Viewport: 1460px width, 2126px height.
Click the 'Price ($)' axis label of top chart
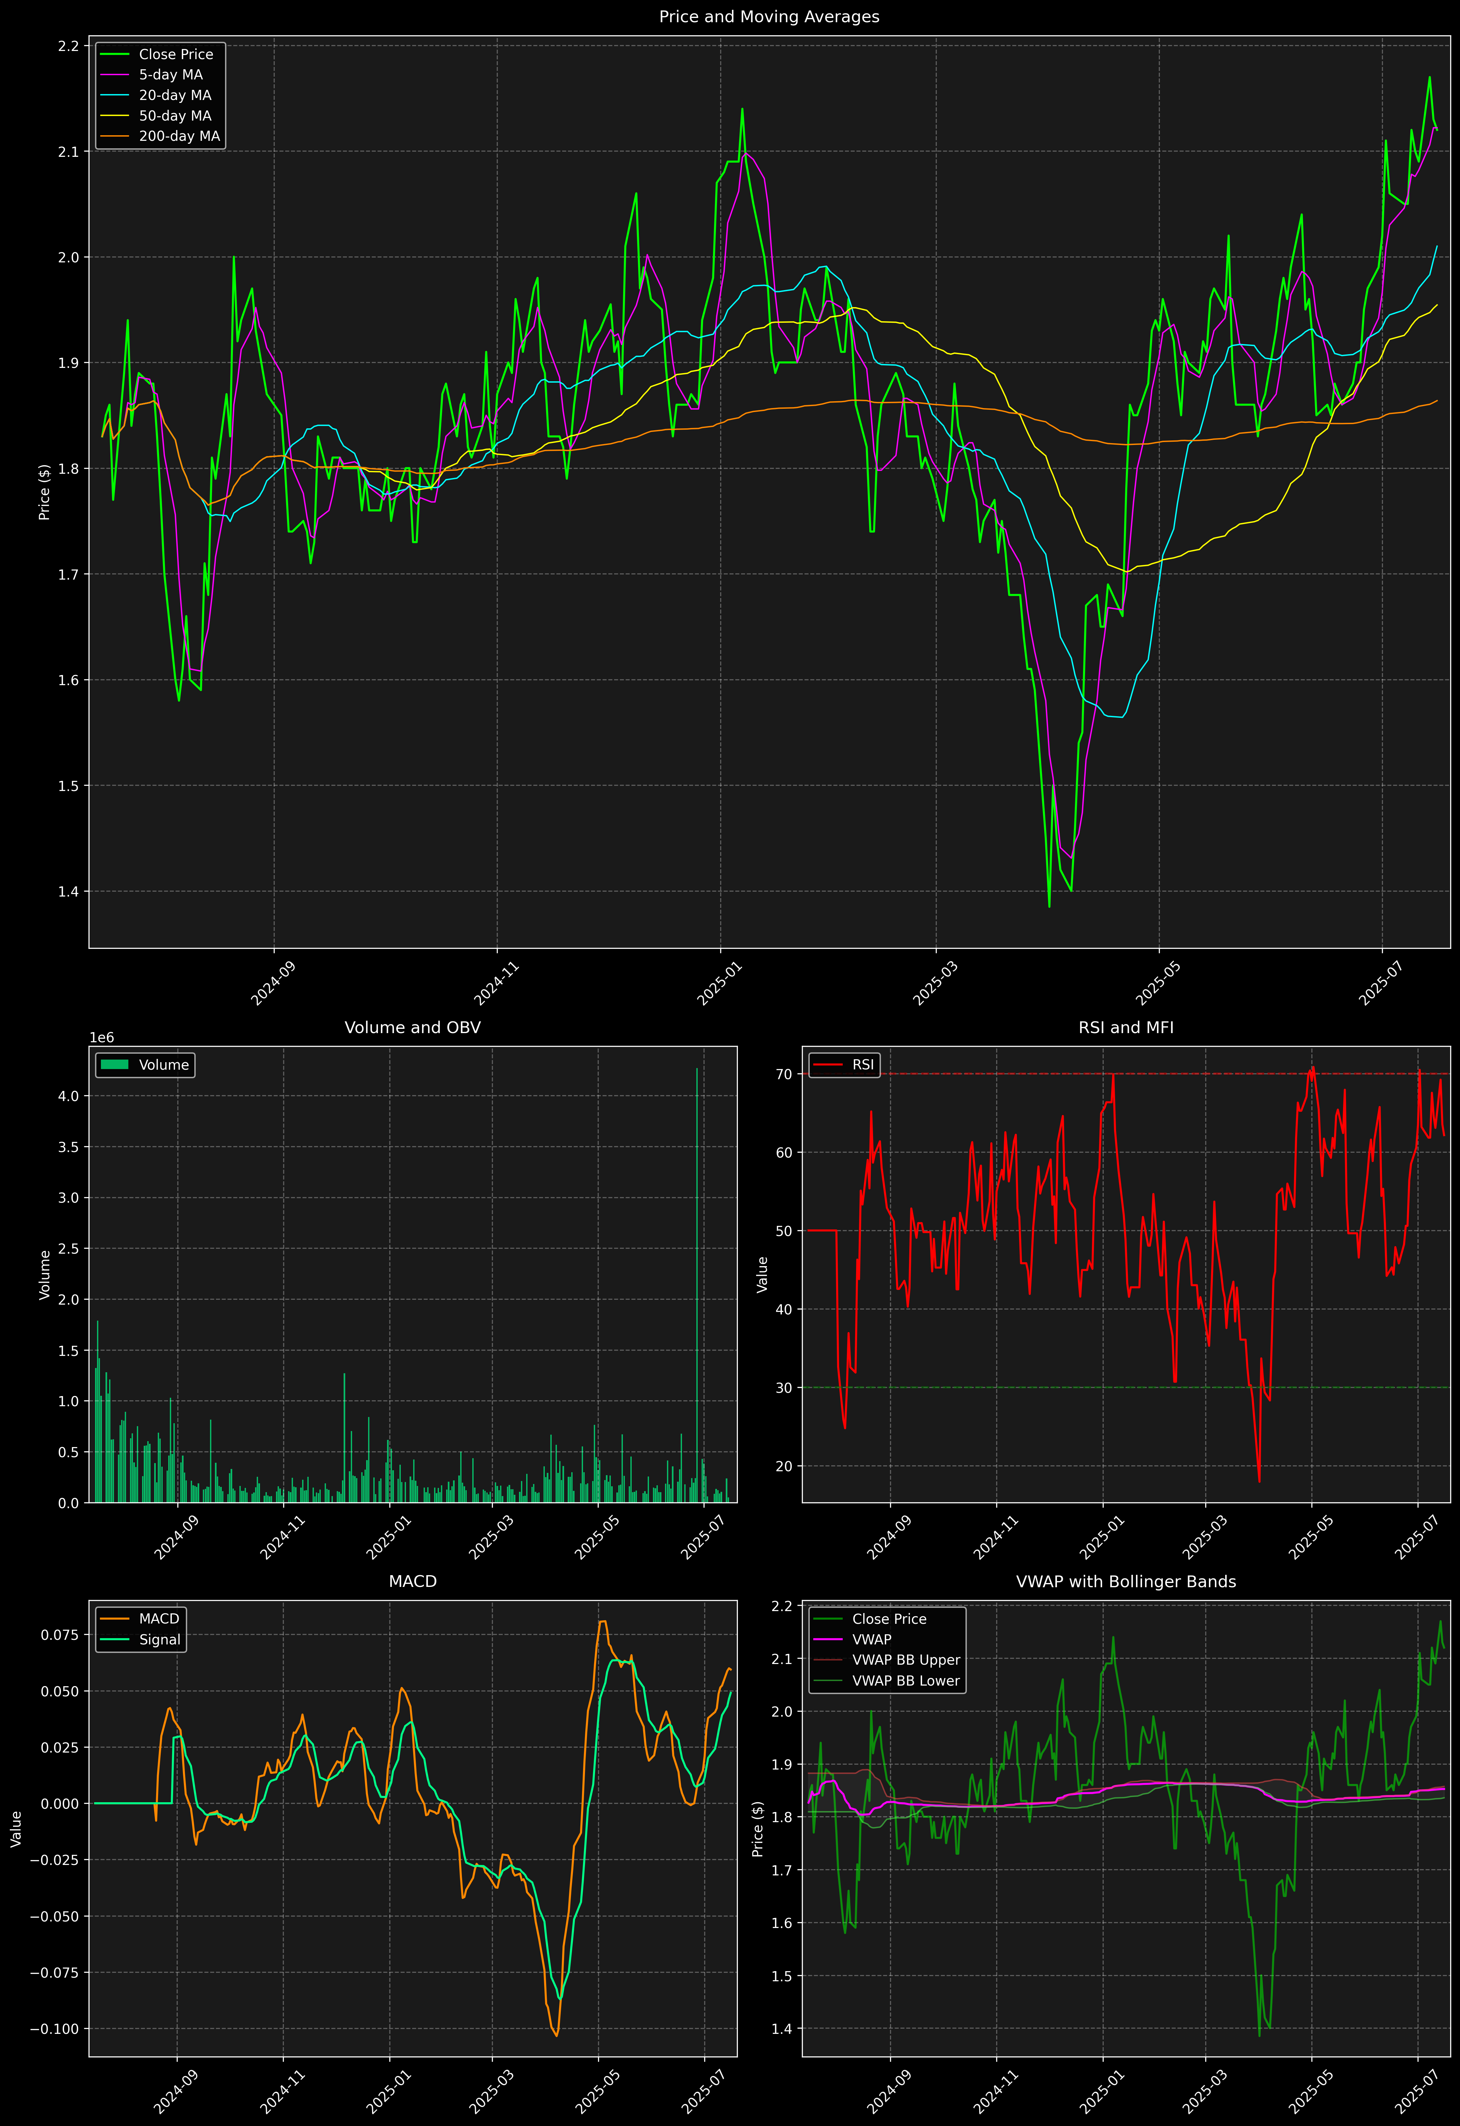[x=44, y=492]
